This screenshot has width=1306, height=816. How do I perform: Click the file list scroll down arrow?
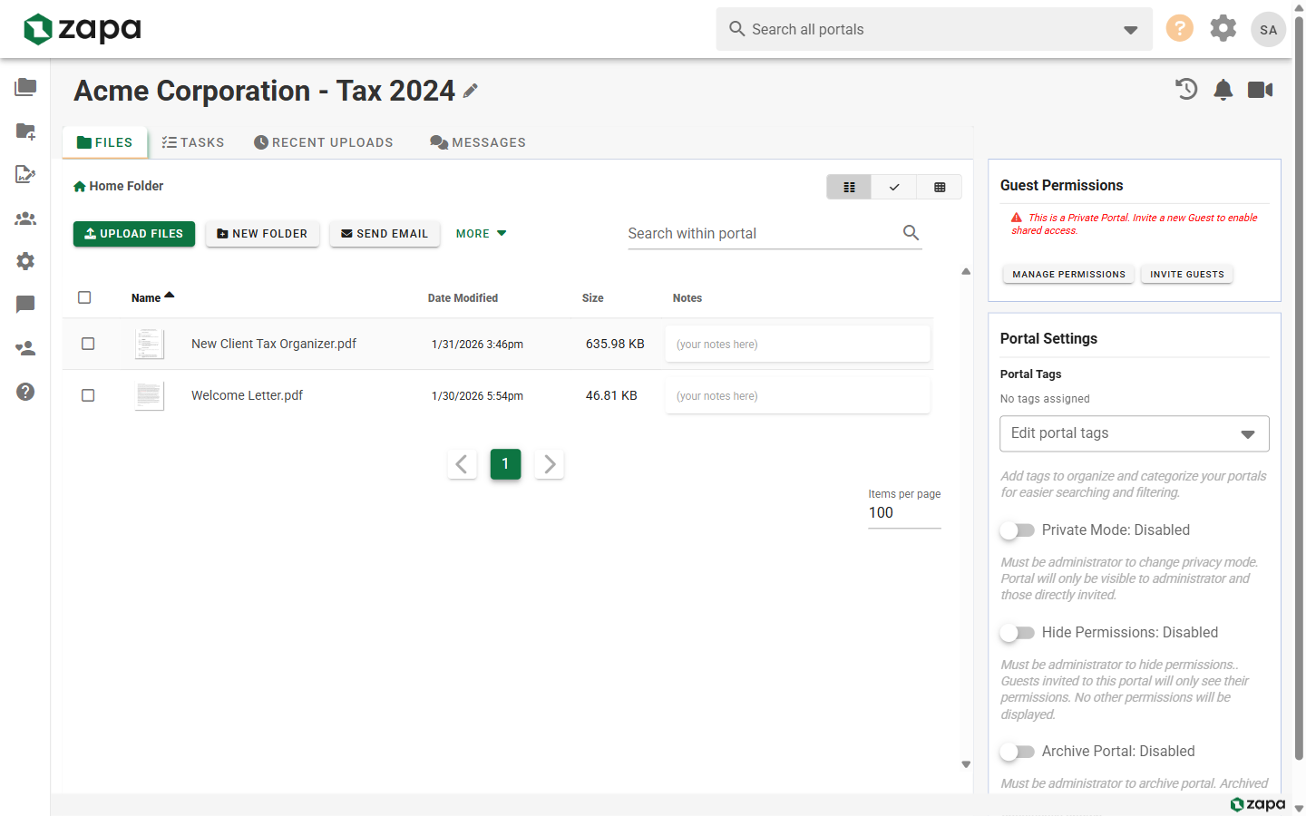coord(966,764)
